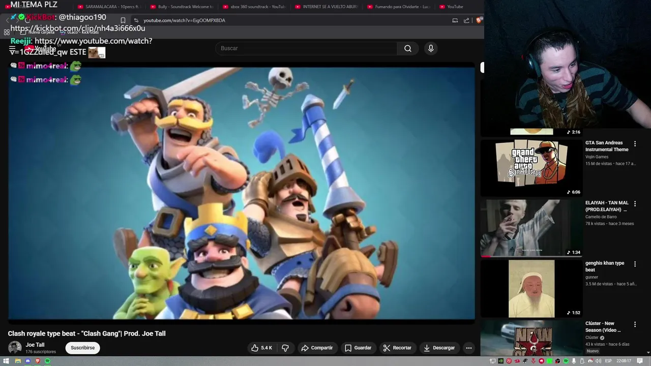Open ESP keyboard language indicator

(x=608, y=361)
